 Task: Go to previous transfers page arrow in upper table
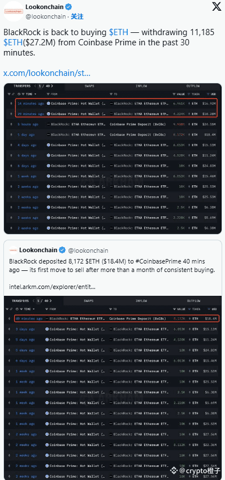coord(35,86)
